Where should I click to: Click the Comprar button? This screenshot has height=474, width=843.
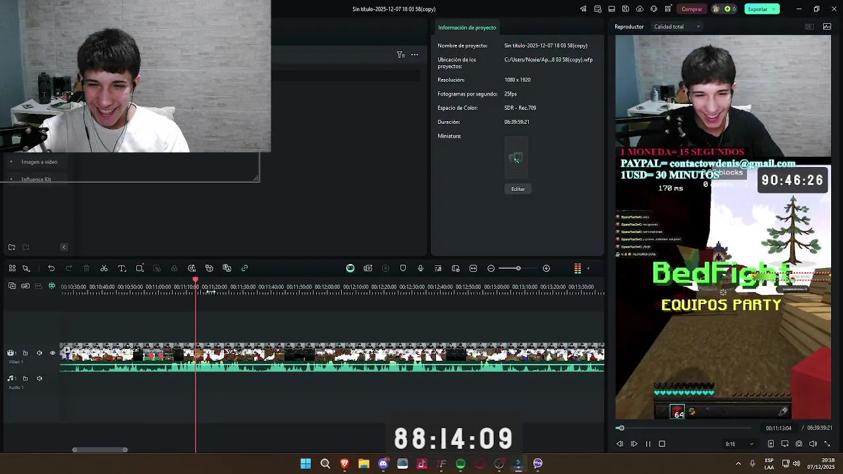[692, 9]
